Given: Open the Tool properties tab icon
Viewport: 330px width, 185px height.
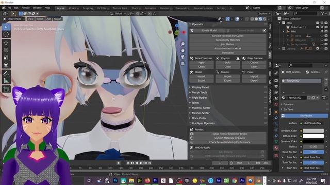Looking at the screenshot, I should [276, 73].
